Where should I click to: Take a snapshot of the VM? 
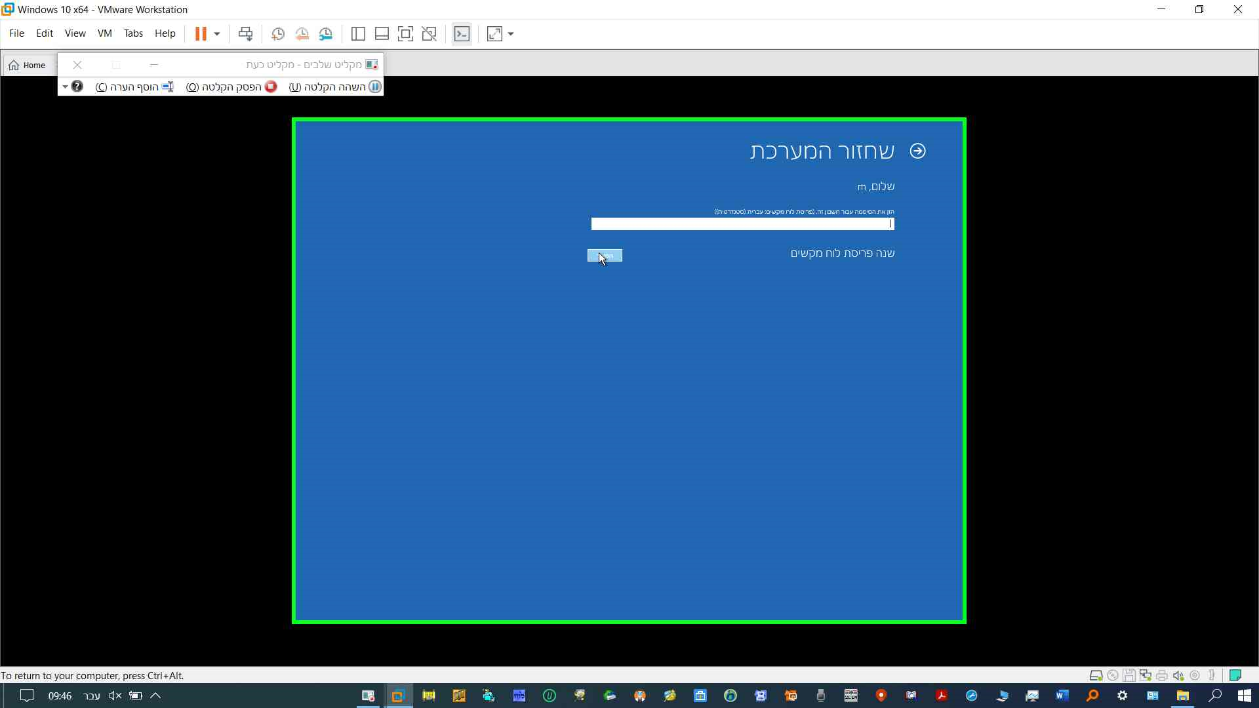point(277,34)
